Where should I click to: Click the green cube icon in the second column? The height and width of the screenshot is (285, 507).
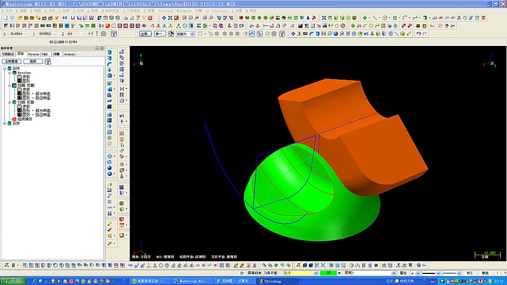(x=121, y=203)
